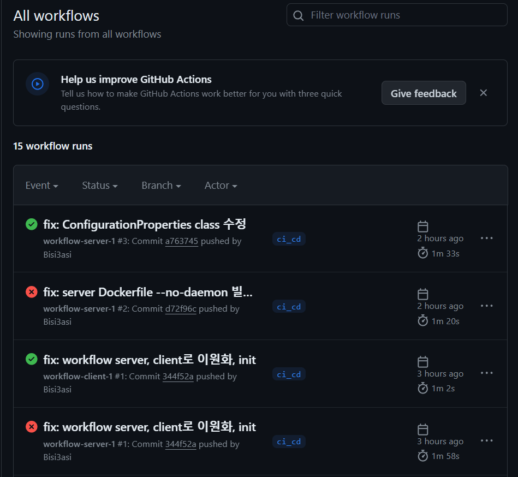The width and height of the screenshot is (518, 477).
Task: Dismiss the GitHub Actions feedback banner
Action: click(483, 93)
